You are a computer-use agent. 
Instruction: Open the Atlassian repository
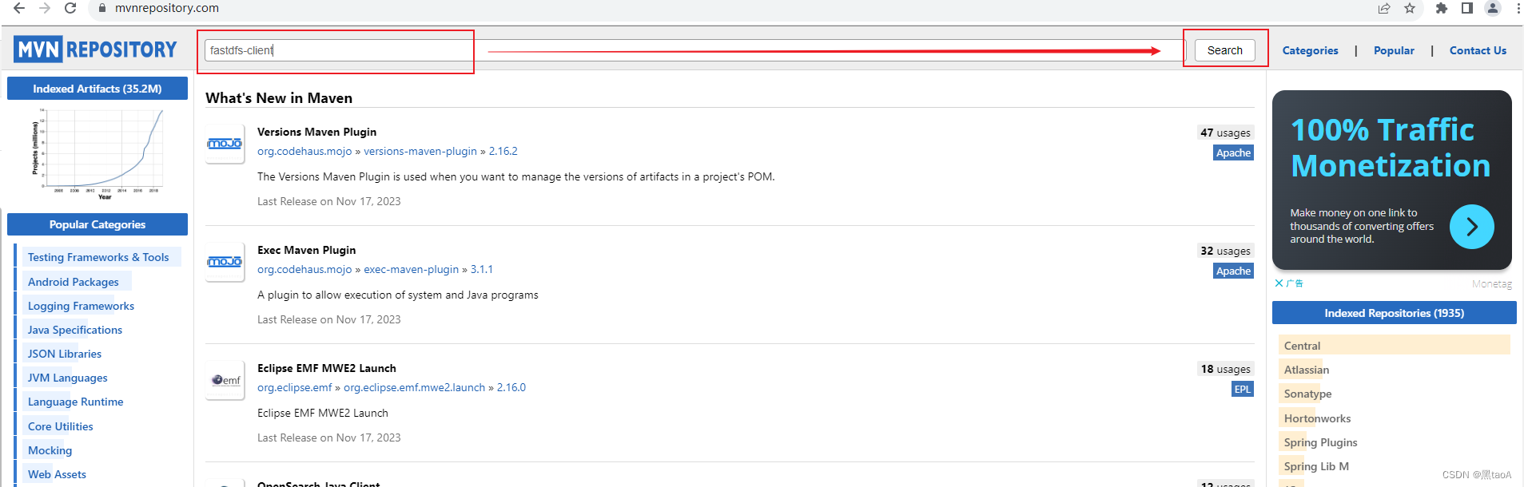[x=1307, y=370]
